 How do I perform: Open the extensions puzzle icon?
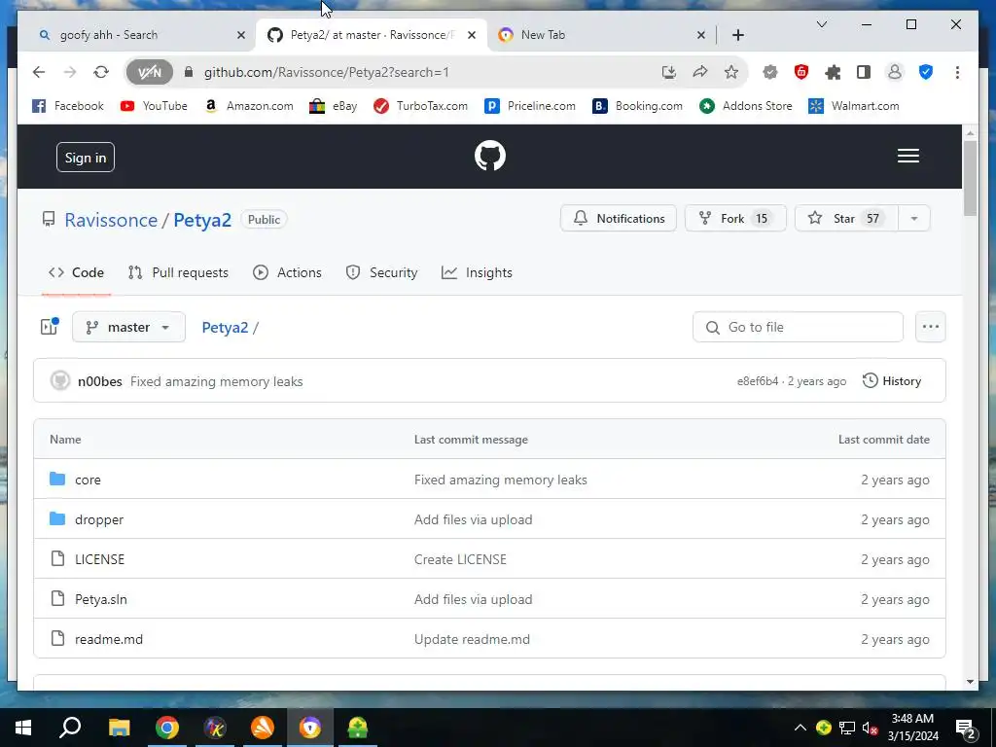pyautogui.click(x=833, y=72)
